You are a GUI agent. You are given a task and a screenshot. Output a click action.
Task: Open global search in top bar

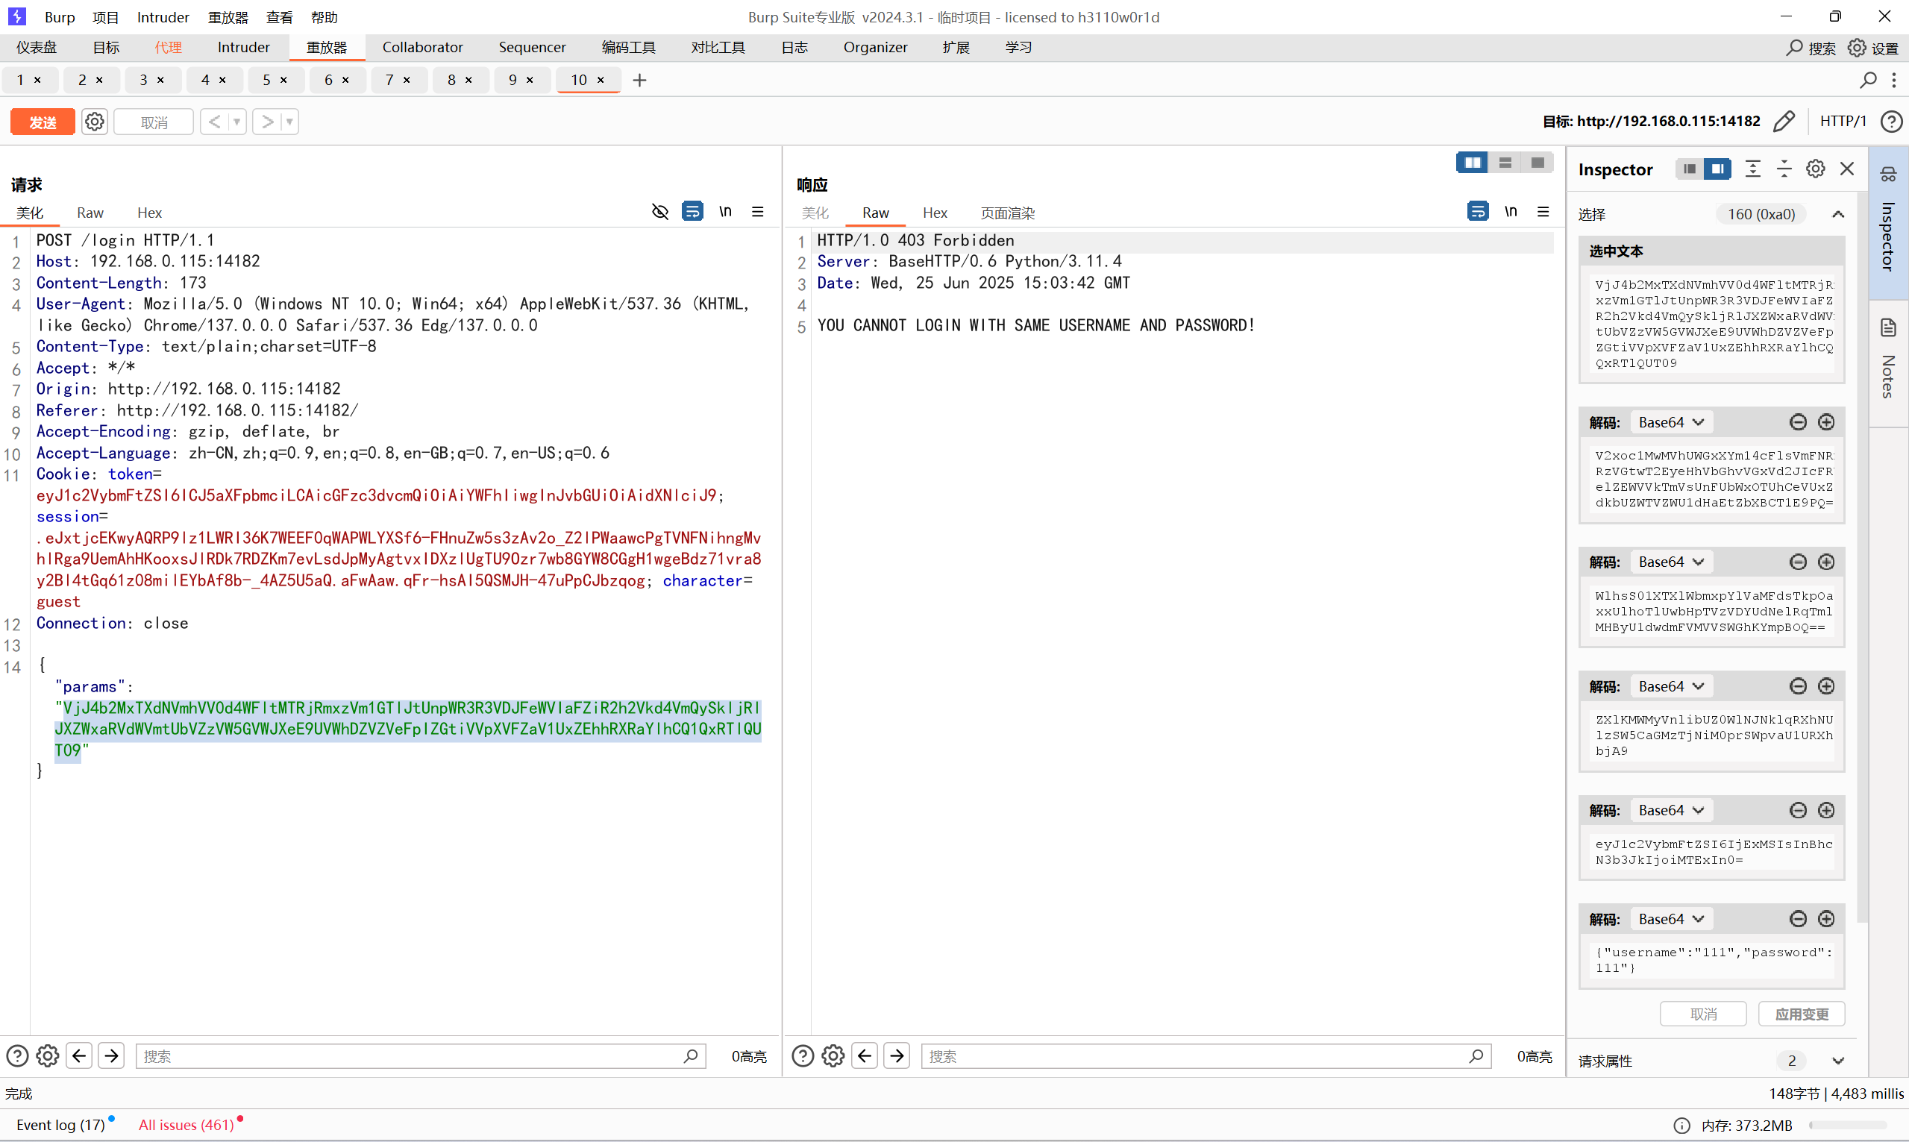(1811, 48)
